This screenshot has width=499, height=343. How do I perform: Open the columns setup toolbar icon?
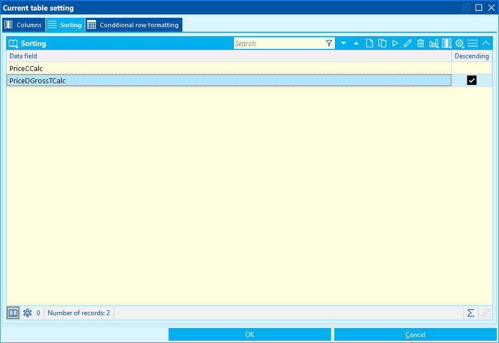click(x=447, y=43)
